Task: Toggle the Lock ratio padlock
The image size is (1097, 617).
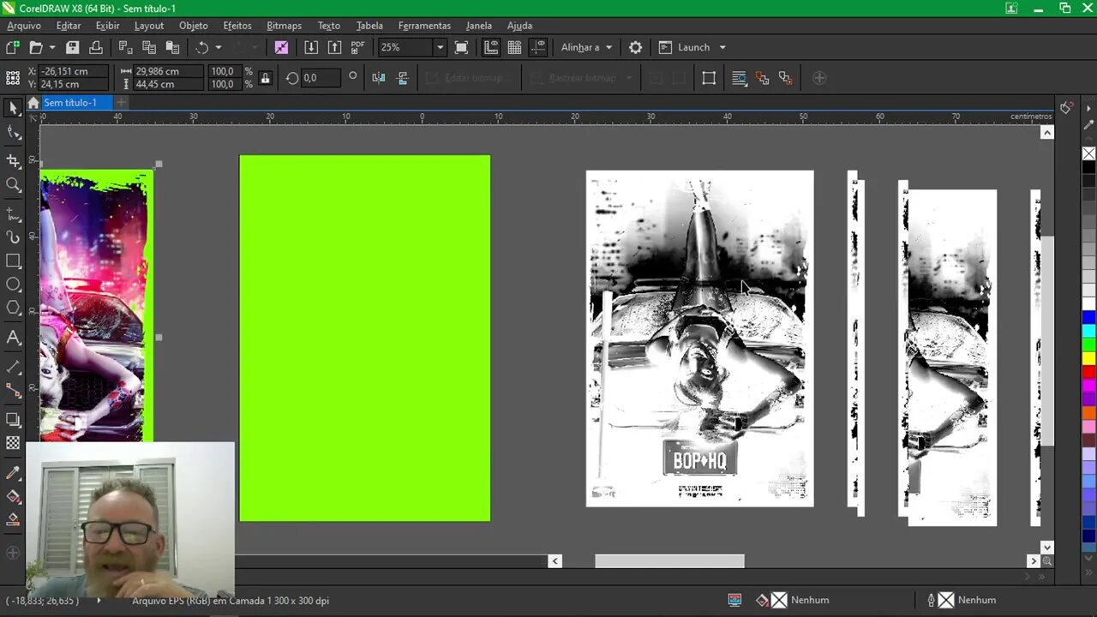Action: [265, 78]
